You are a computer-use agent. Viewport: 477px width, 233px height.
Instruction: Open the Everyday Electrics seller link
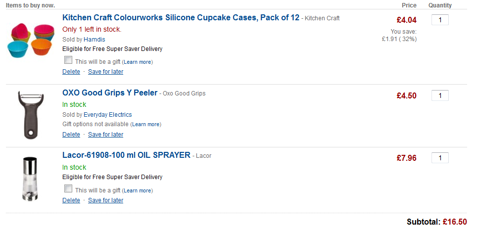tap(108, 115)
